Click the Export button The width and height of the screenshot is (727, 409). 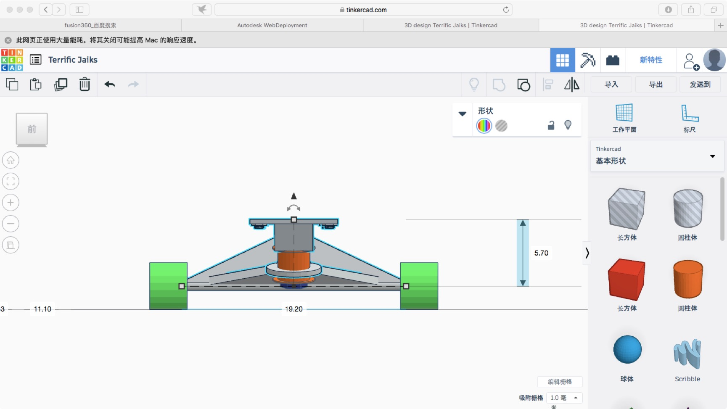click(x=656, y=84)
